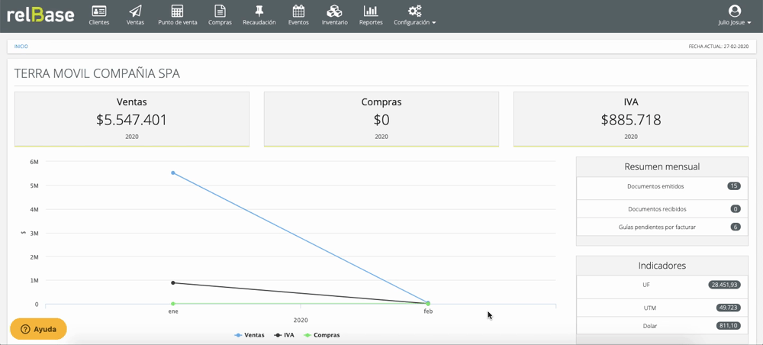This screenshot has height=345, width=763.
Task: Click TERRA MOVIL COMPAÑIA SPA title
Action: (x=98, y=73)
